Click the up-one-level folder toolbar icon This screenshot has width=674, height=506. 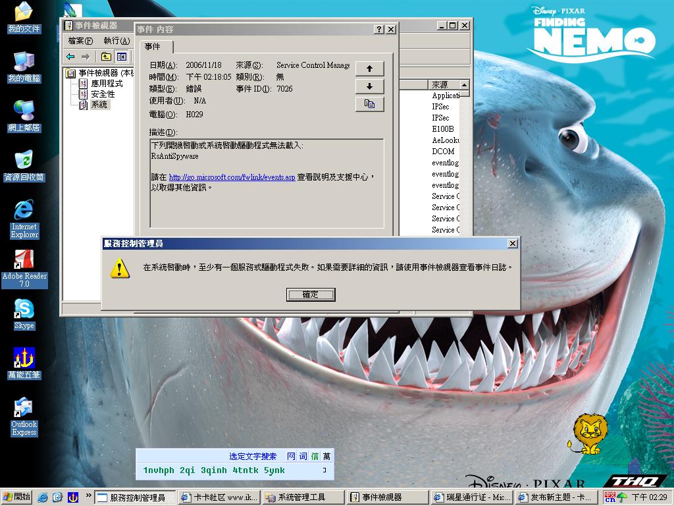[x=106, y=57]
